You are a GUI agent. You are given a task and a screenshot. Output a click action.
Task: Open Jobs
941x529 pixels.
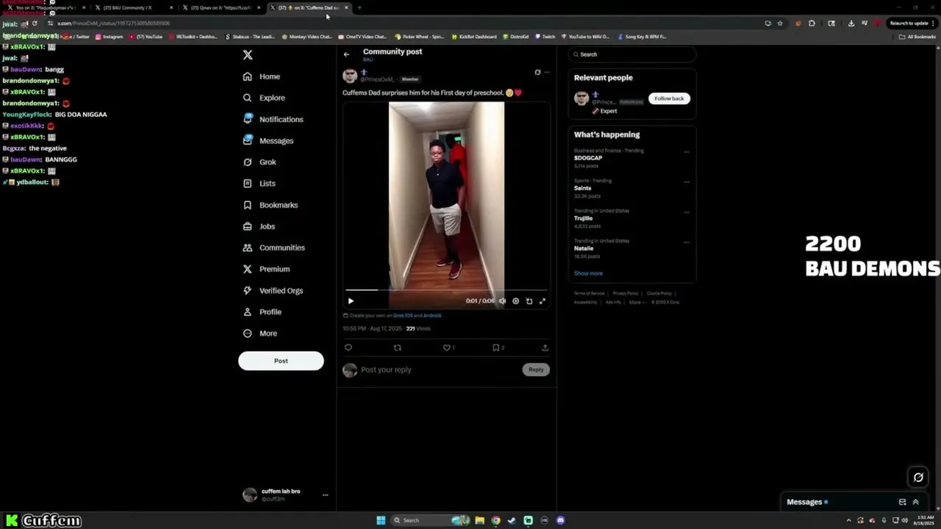point(259,226)
